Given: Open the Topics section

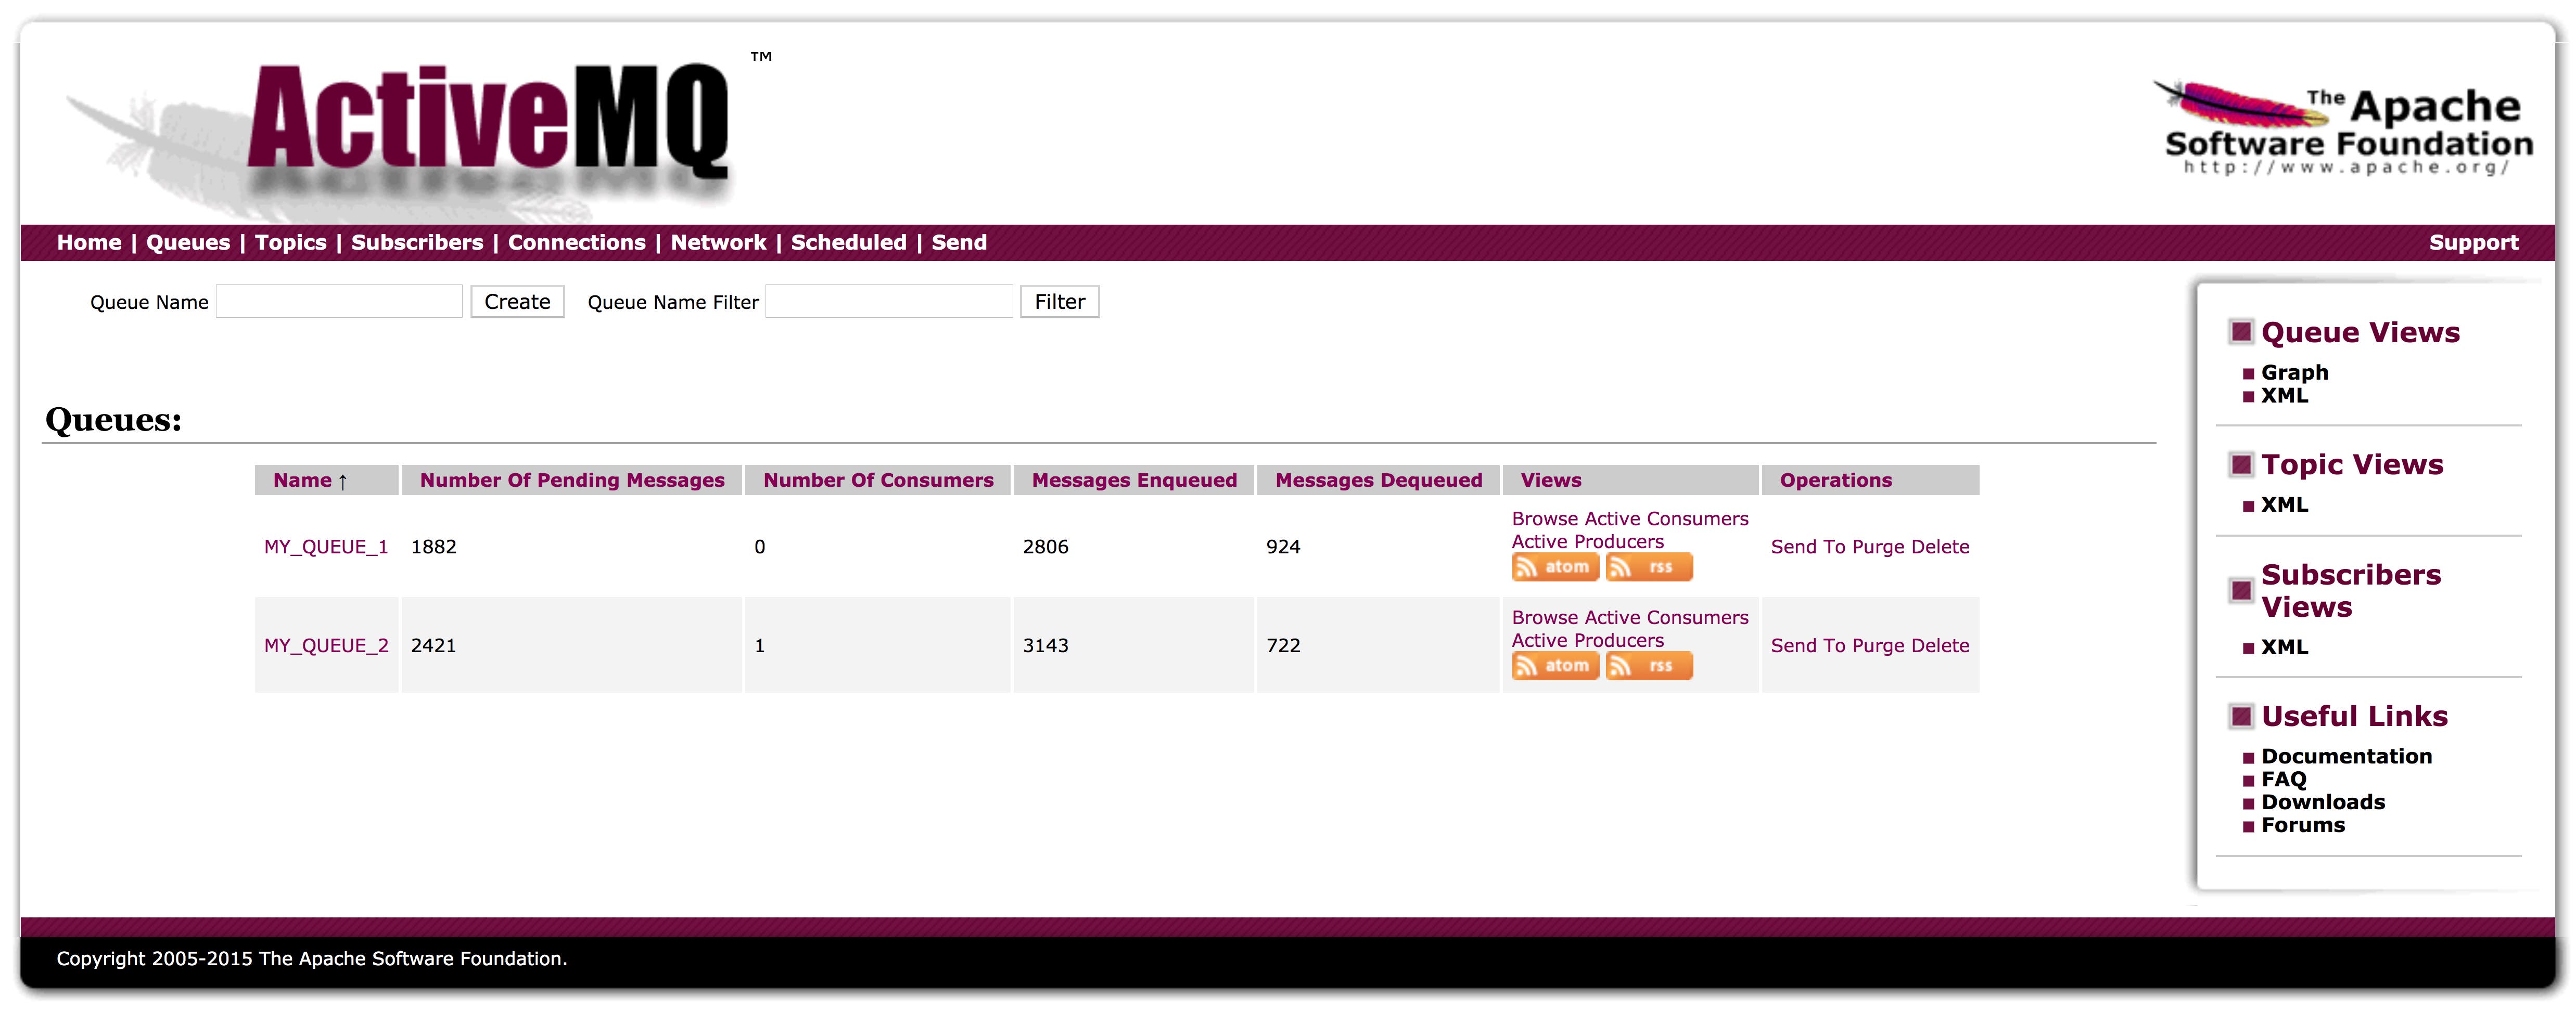Looking at the screenshot, I should point(290,242).
